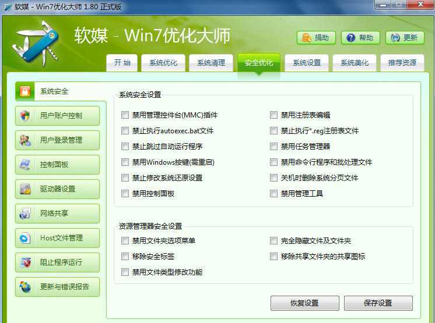
Task: Click the 捐助 label text
Action: pyautogui.click(x=321, y=38)
